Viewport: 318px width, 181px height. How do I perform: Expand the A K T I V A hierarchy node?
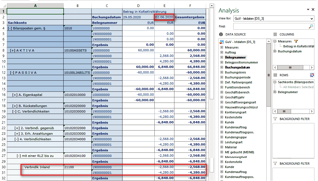pyautogui.click(x=12, y=50)
